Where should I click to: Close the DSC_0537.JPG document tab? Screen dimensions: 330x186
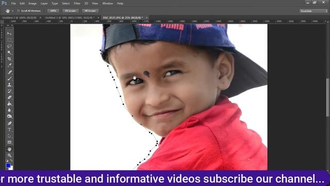146,18
